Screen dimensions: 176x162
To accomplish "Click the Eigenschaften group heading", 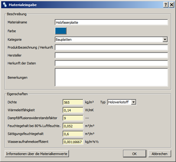I will [17, 94].
